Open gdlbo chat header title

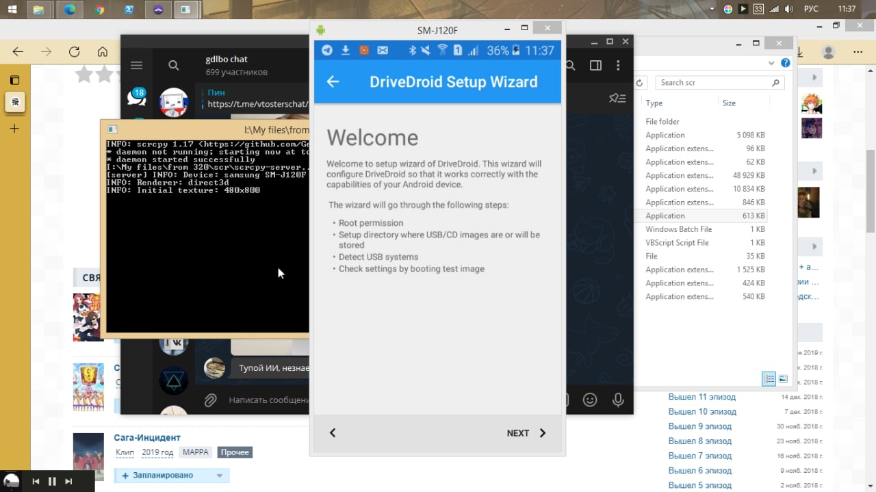227,60
